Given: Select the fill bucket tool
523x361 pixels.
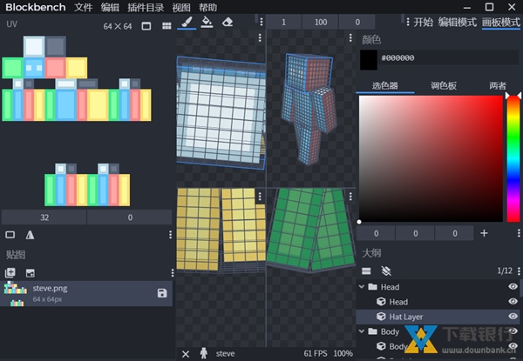Looking at the screenshot, I should 207,22.
